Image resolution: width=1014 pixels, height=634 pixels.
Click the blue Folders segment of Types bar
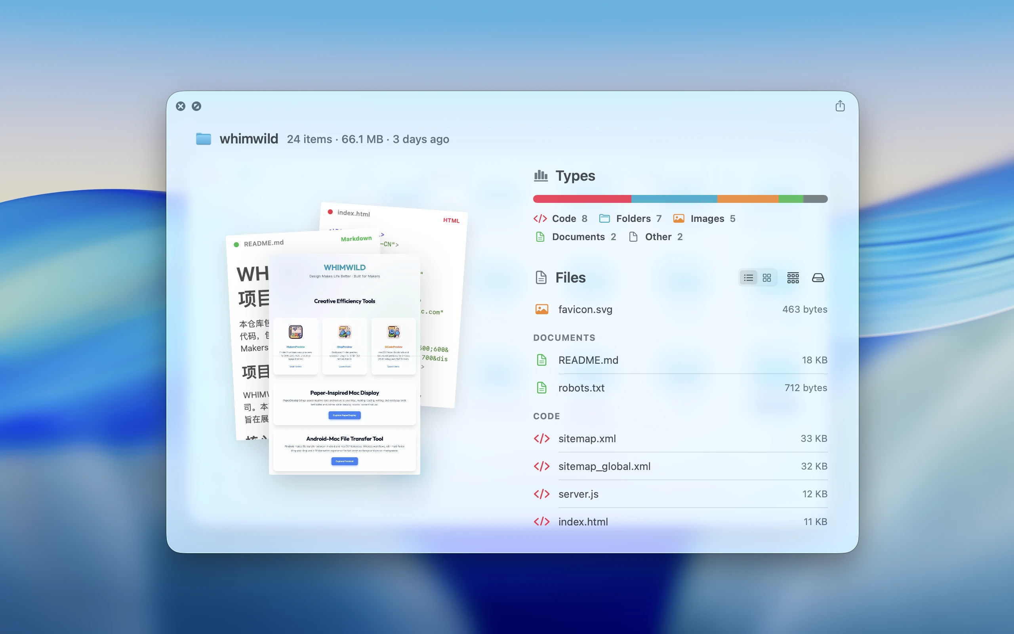click(x=674, y=199)
